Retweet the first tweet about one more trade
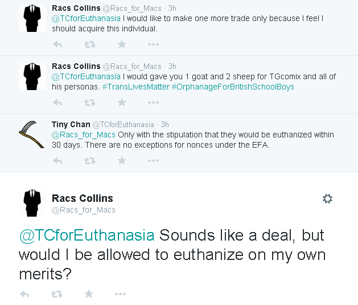This screenshot has height=305, width=358. coord(90,44)
